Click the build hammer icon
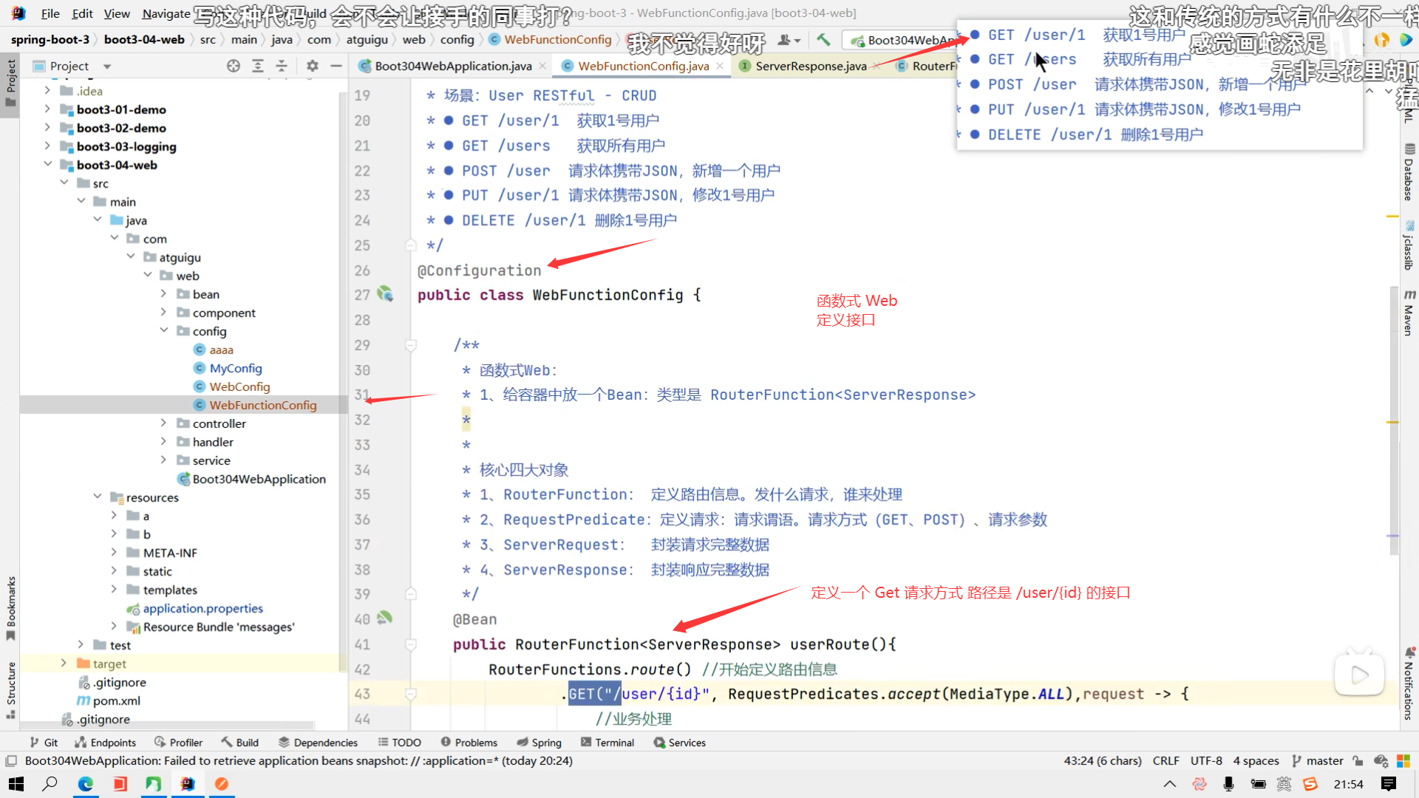Screen dimensions: 1419x798 coord(823,40)
